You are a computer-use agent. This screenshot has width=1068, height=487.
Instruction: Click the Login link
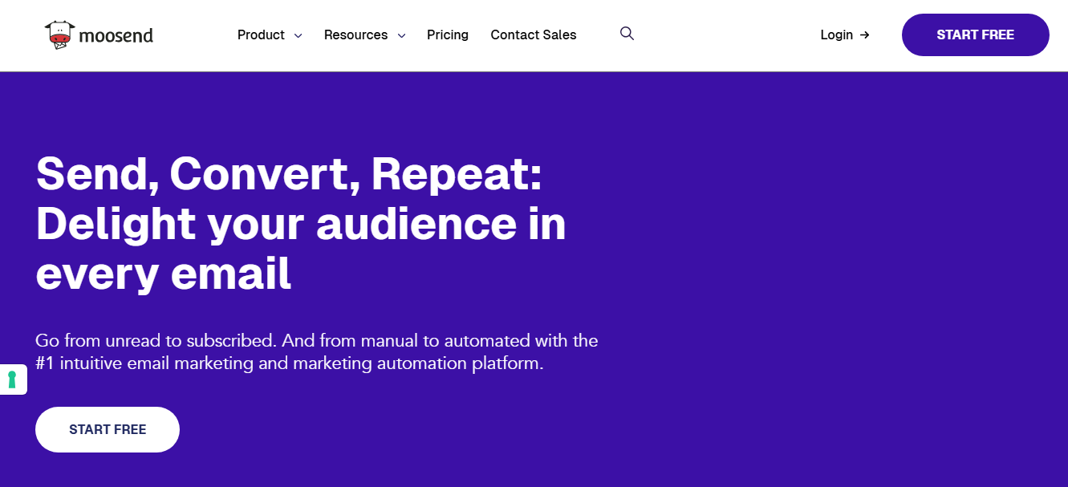pos(836,35)
